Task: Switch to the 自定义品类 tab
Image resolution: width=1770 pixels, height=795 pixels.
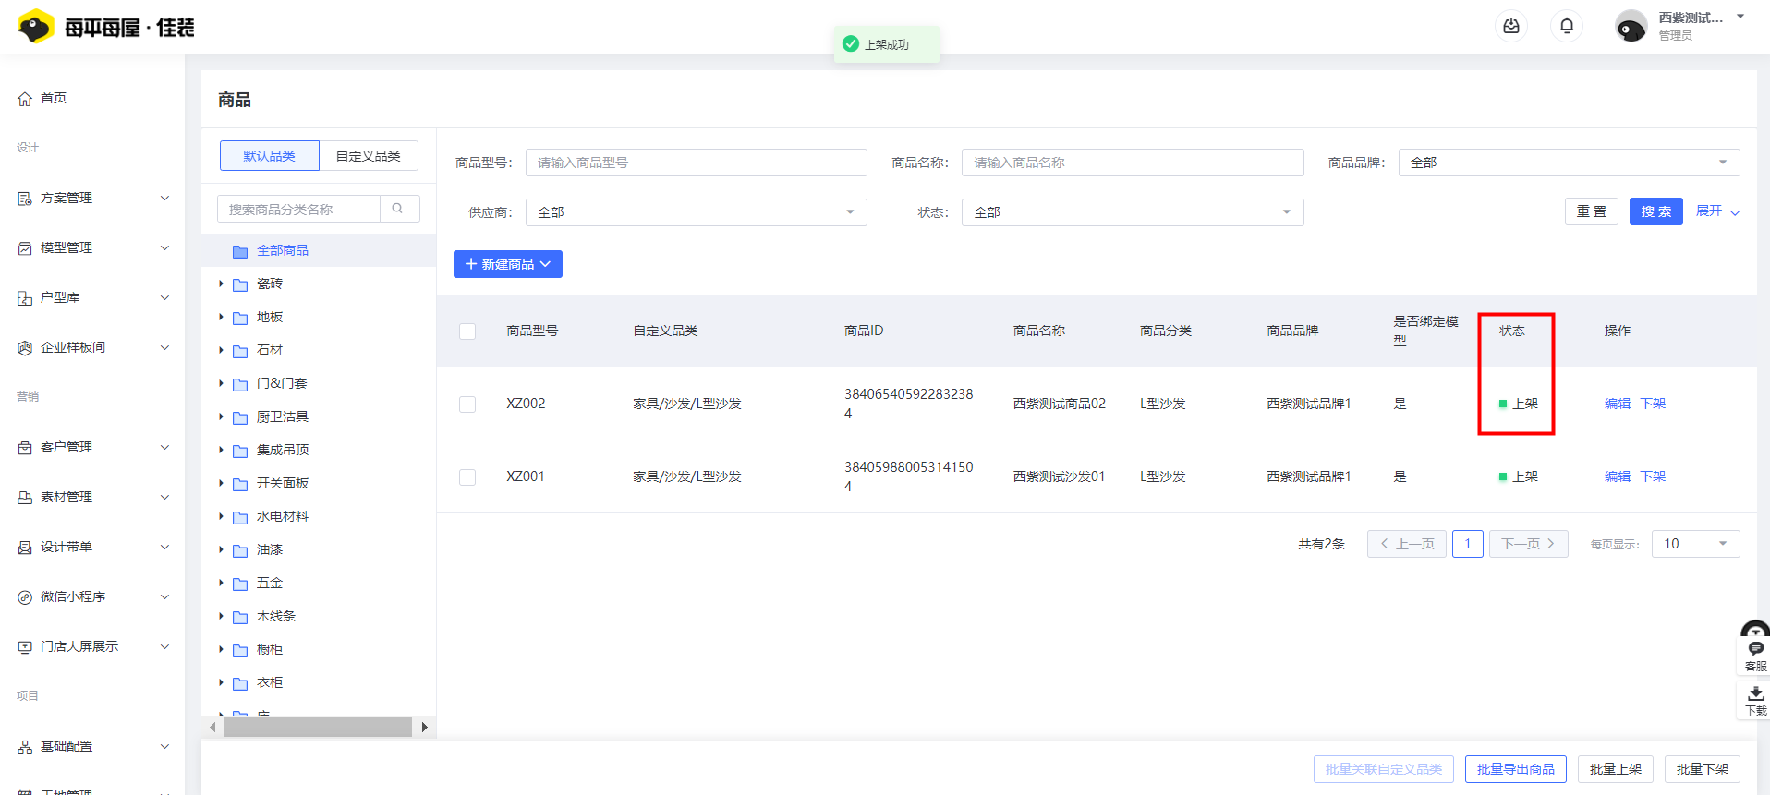Action: click(369, 156)
